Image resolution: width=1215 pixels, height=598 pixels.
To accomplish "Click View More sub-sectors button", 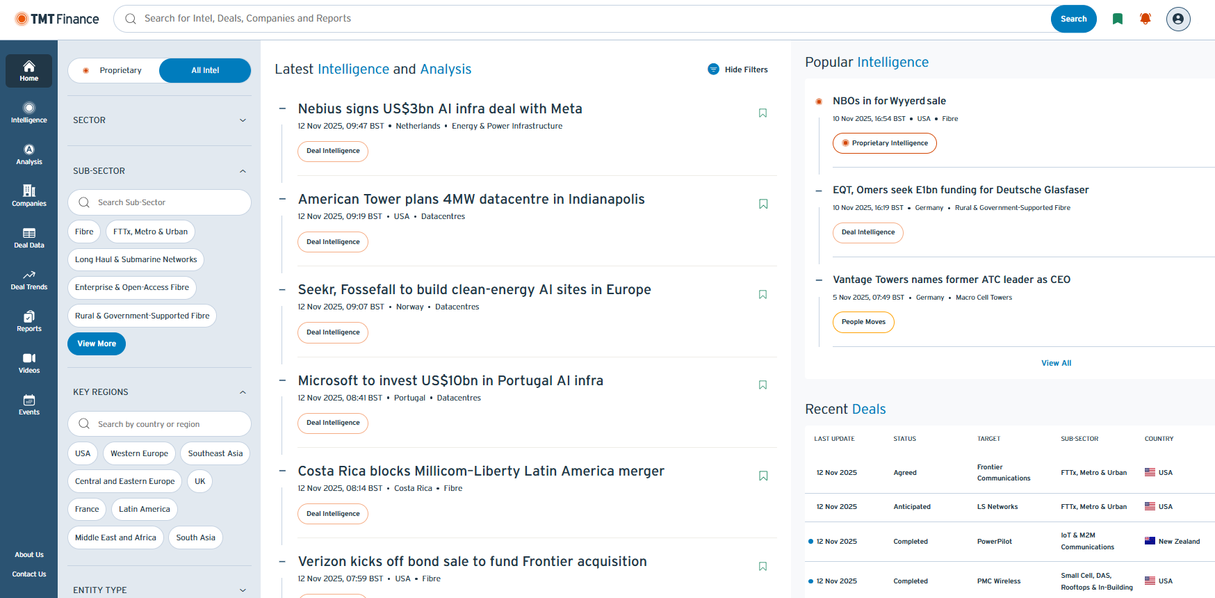I will (97, 344).
